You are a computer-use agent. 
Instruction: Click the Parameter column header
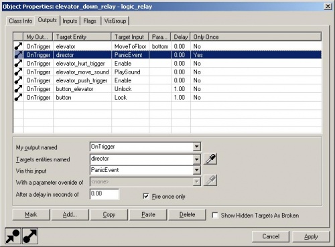(x=159, y=37)
